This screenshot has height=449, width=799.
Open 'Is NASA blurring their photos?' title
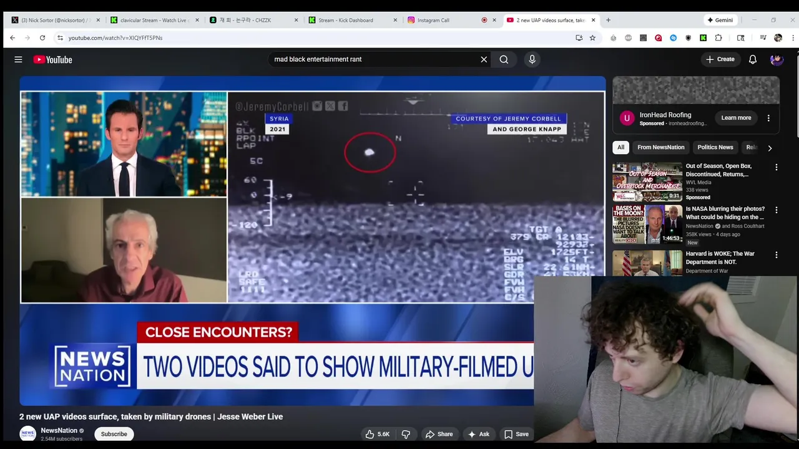725,213
